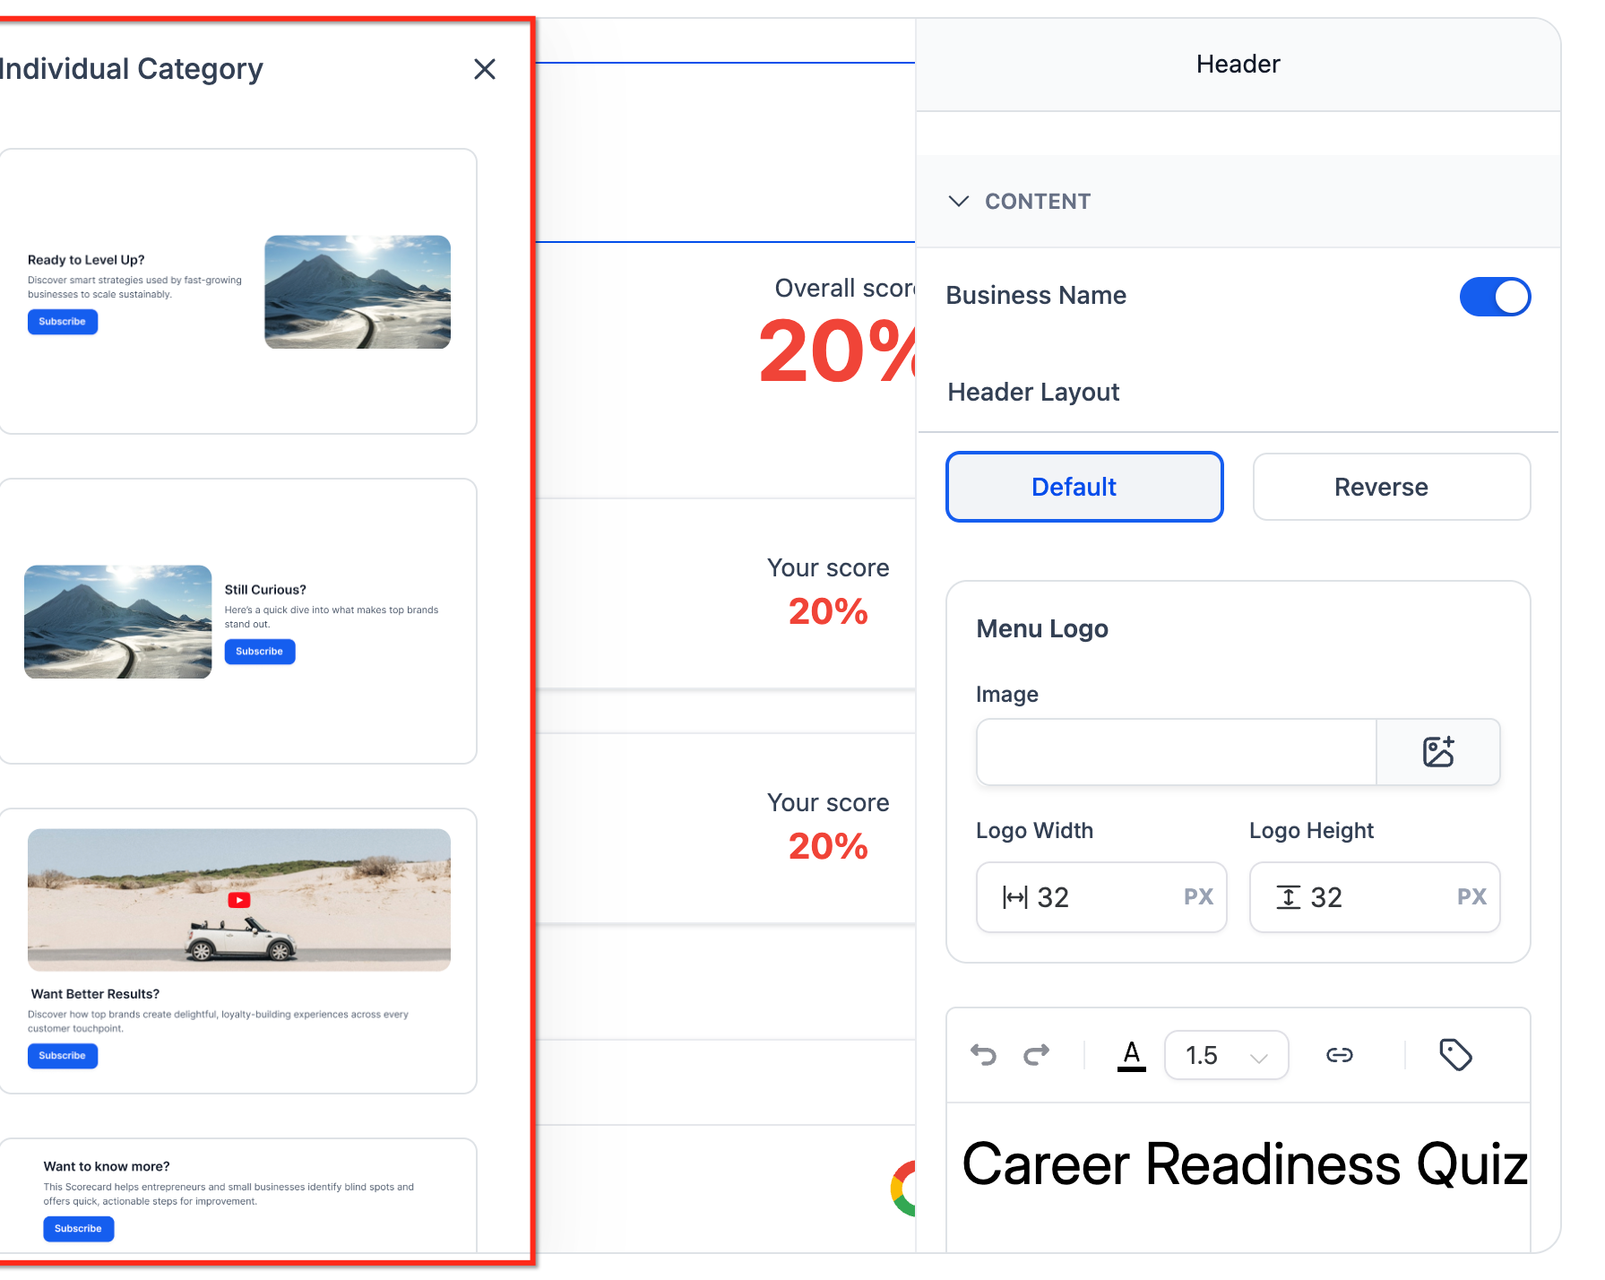1605x1280 pixels.
Task: Close the Individual Category panel
Action: (x=485, y=69)
